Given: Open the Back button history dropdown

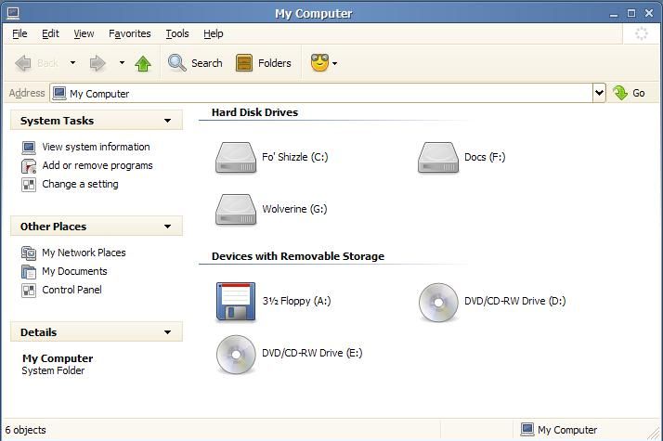Looking at the screenshot, I should 72,63.
